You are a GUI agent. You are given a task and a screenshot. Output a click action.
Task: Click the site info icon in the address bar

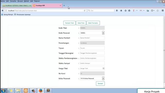pyautogui.click(x=6, y=11)
